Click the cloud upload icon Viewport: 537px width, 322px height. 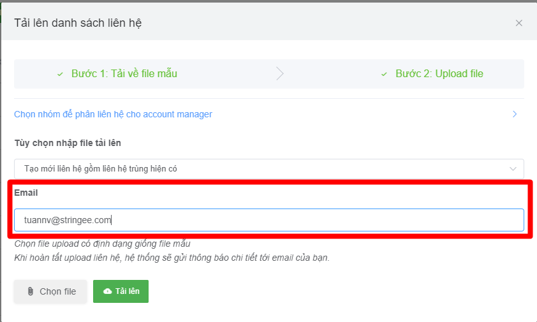(107, 291)
